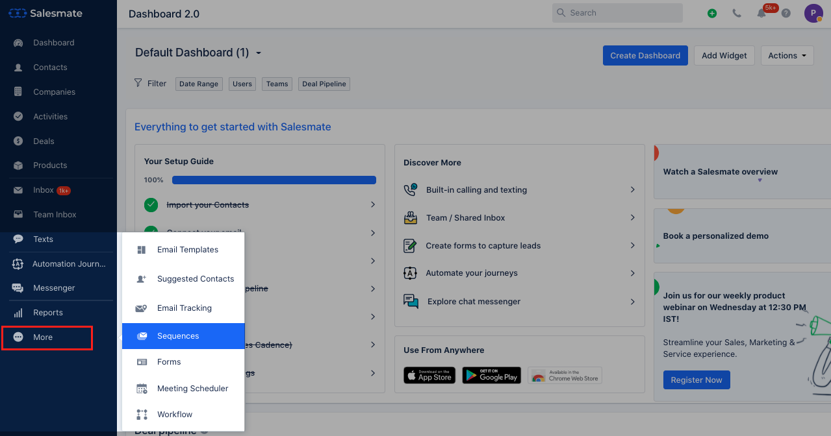831x436 pixels.
Task: Expand Explore chat messenger chevron
Action: 633,302
